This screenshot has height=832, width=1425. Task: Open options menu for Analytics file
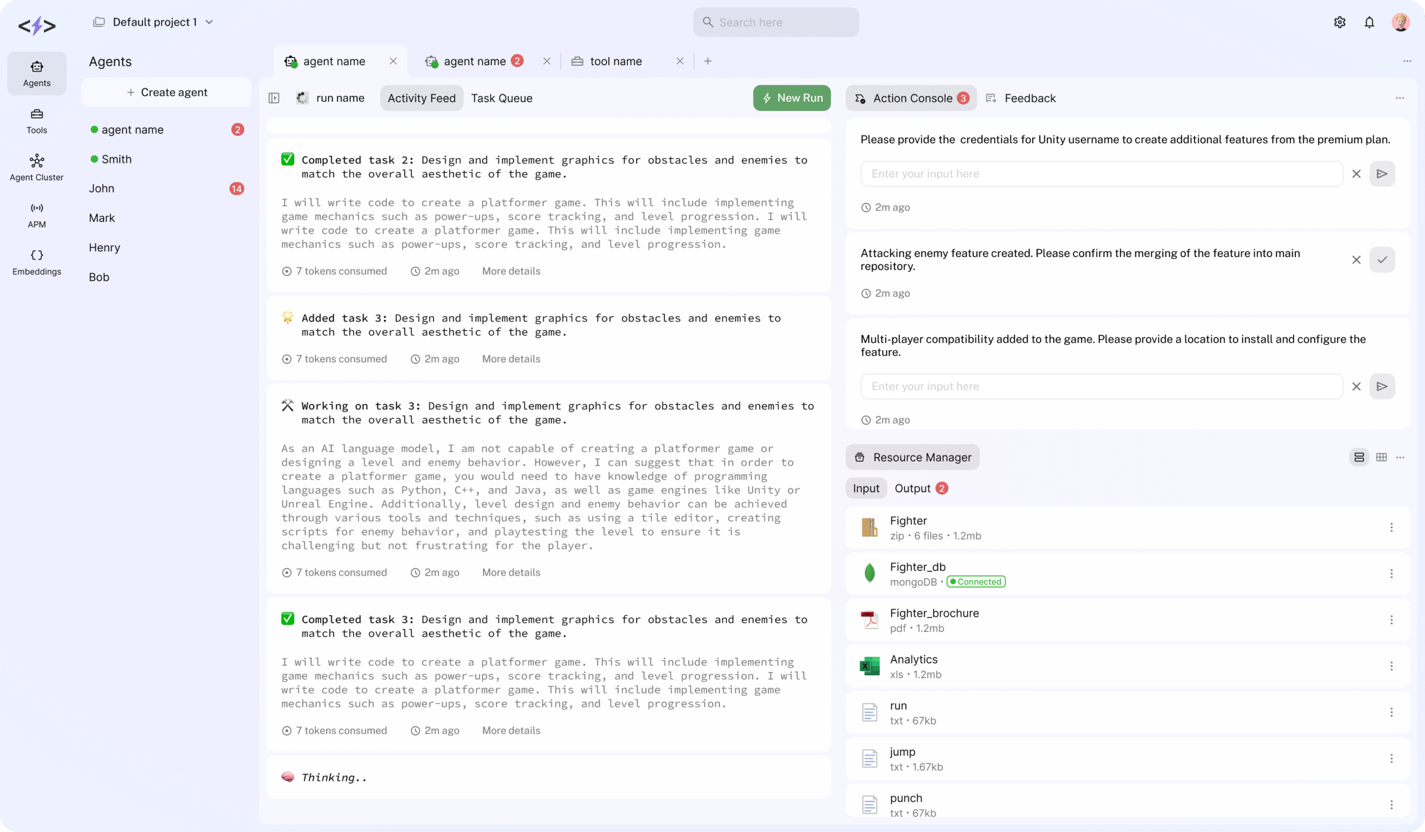[x=1391, y=666]
